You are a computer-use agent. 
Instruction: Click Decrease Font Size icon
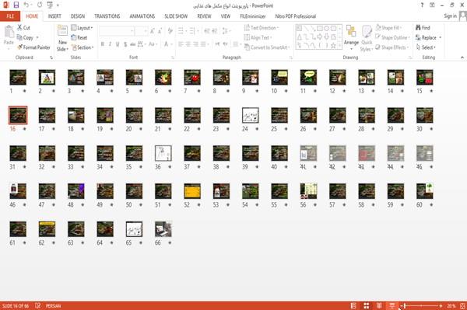160,31
